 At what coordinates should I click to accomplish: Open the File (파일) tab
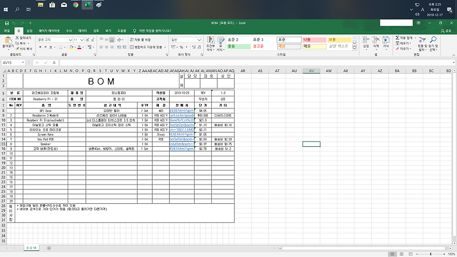pos(7,31)
